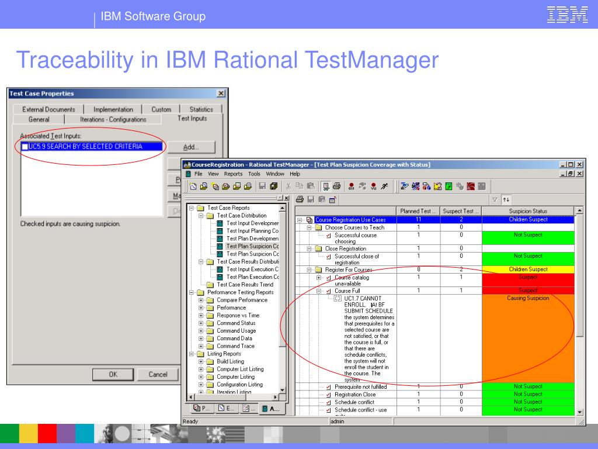Click the Course Registration Use Cases plan icon

[x=310, y=220]
